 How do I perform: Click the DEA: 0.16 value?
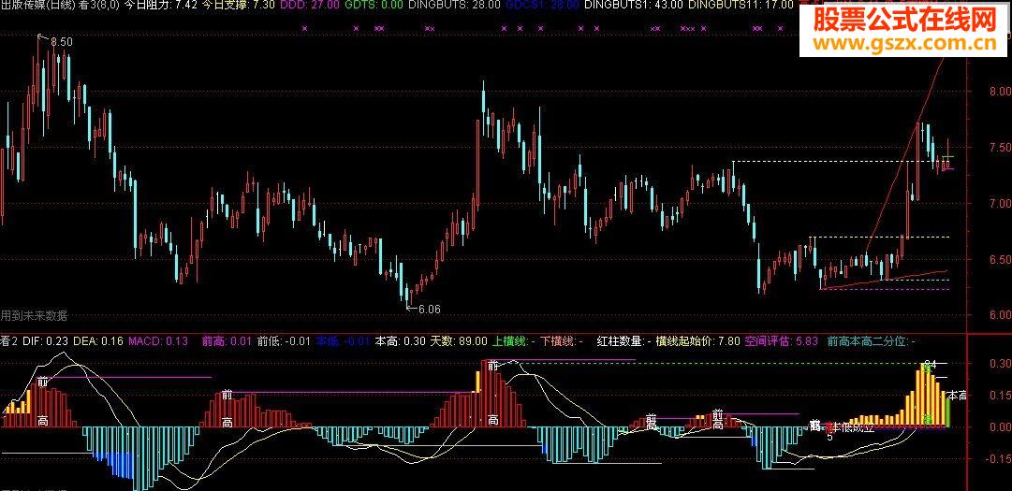pyautogui.click(x=98, y=340)
